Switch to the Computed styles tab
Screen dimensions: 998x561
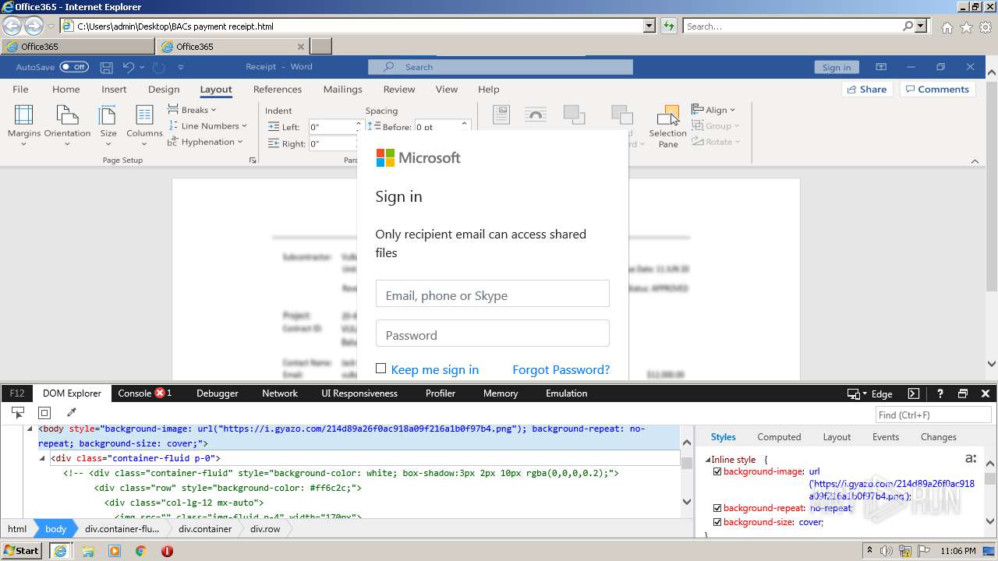[779, 437]
